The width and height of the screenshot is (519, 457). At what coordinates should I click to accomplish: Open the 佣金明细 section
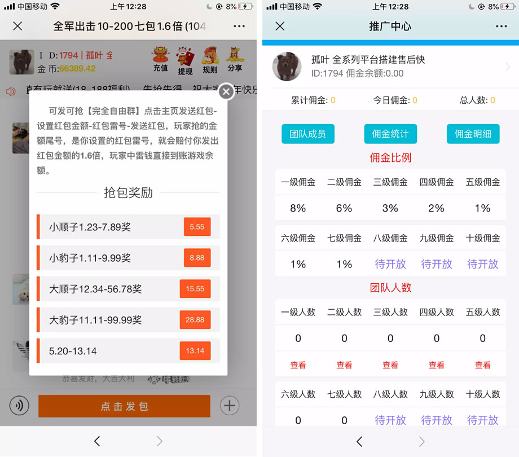pos(473,134)
